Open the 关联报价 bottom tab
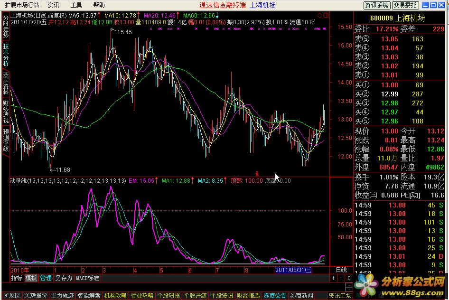 pyautogui.click(x=36, y=295)
